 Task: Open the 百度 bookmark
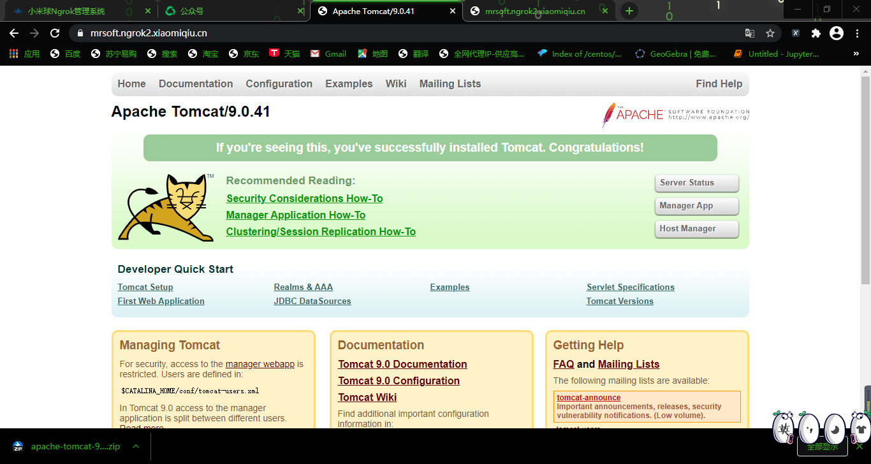(65, 54)
